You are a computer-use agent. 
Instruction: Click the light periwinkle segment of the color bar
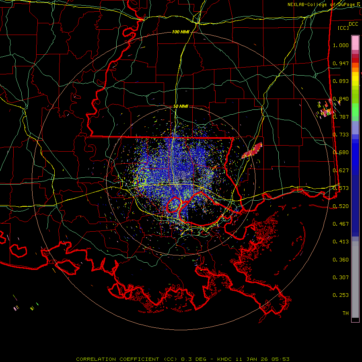[355, 128]
